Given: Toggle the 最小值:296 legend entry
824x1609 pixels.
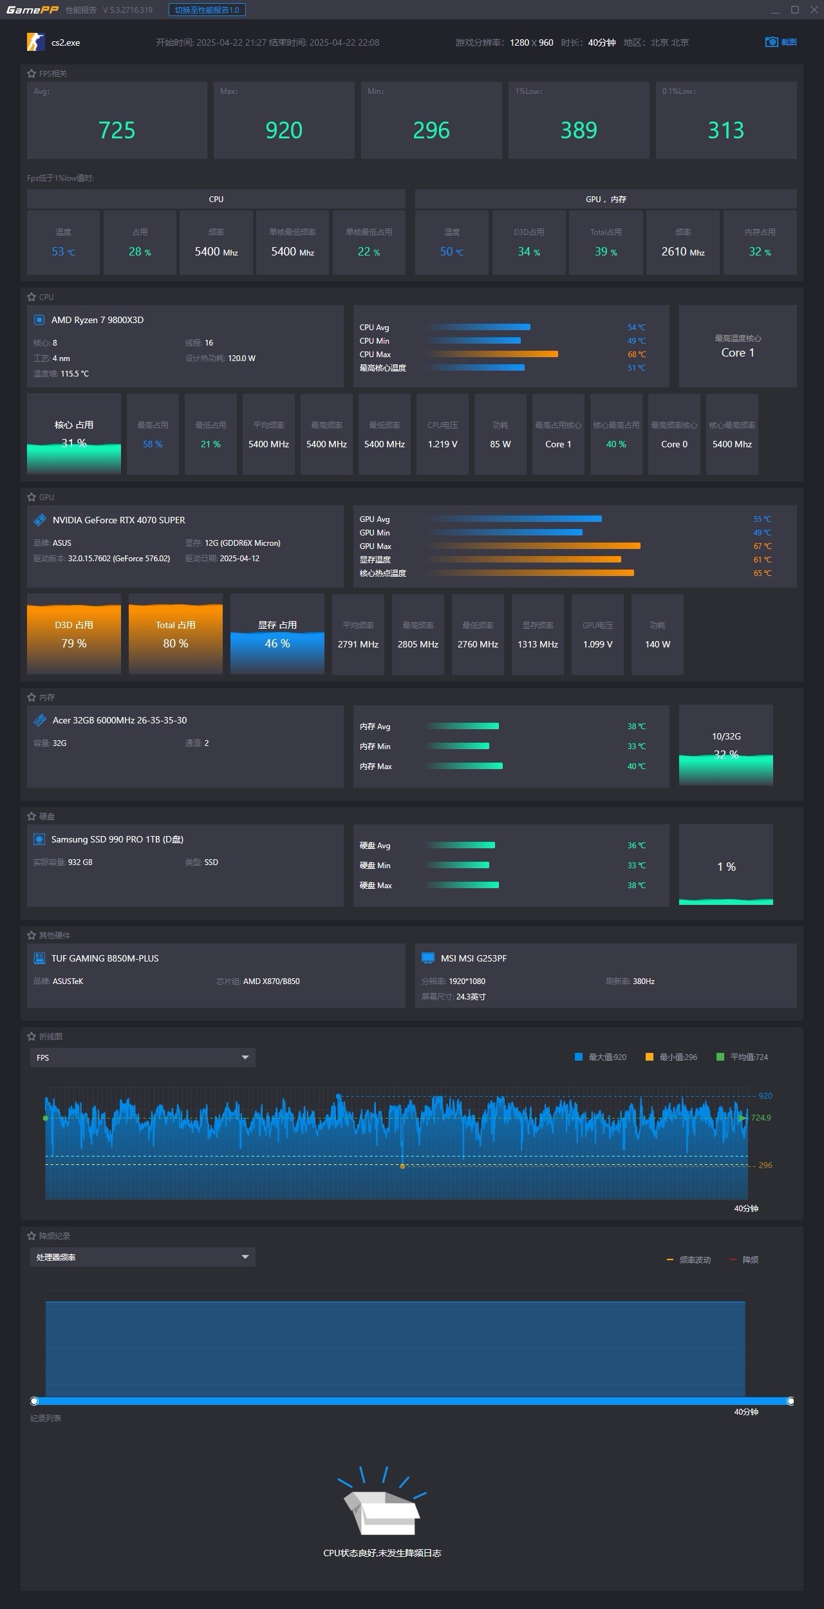Looking at the screenshot, I should click(671, 1057).
